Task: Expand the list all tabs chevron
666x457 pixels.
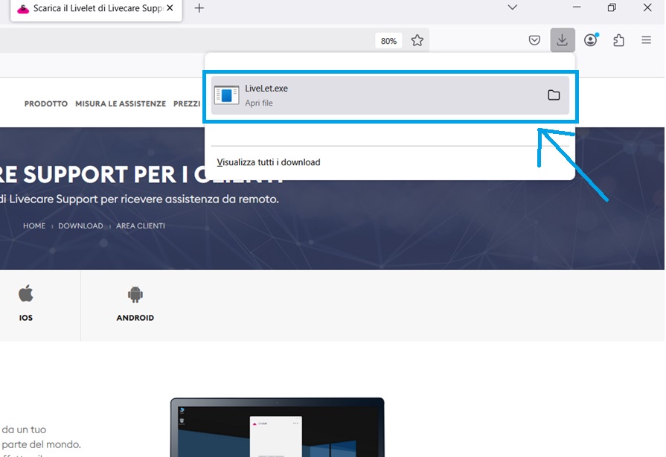Action: pyautogui.click(x=512, y=7)
